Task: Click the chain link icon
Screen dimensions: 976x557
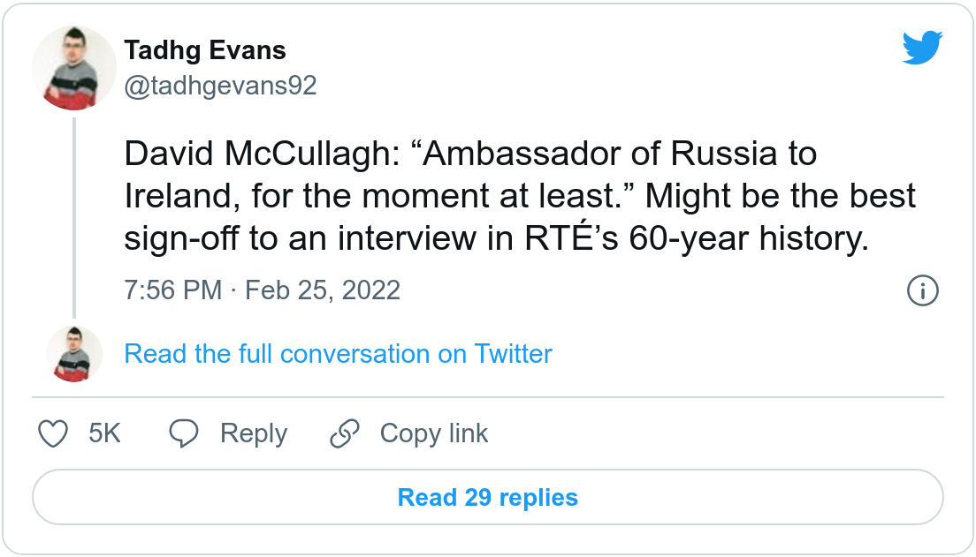Action: point(344,433)
